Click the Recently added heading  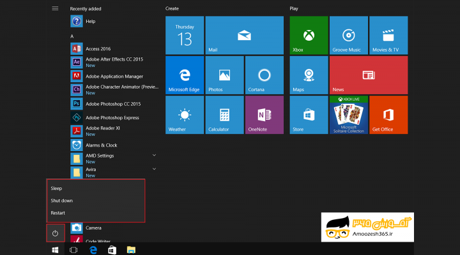[86, 9]
